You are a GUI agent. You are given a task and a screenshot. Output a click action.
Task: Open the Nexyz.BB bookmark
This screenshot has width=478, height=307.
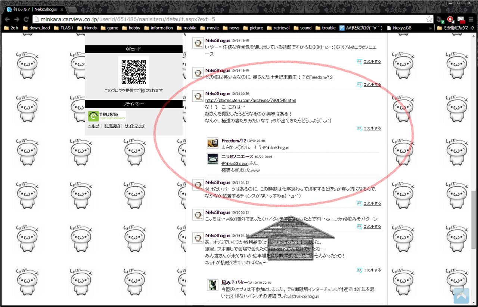click(399, 28)
